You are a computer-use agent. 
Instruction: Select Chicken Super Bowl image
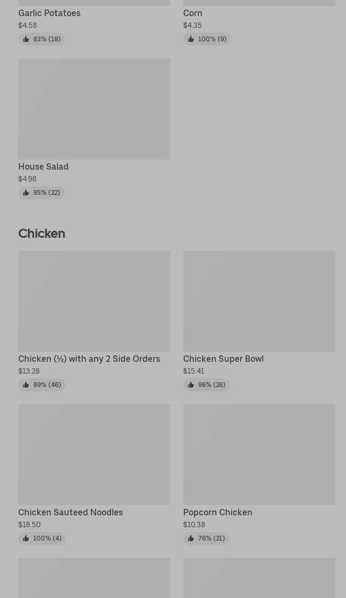pyautogui.click(x=259, y=301)
